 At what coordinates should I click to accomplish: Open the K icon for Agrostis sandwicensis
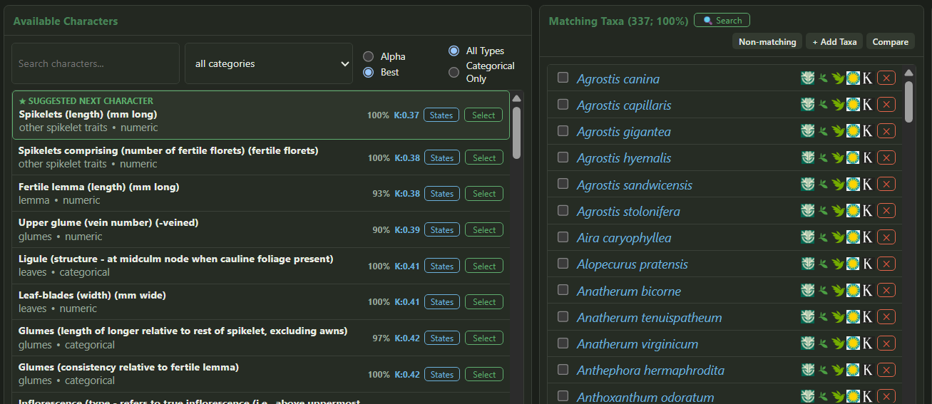click(867, 185)
